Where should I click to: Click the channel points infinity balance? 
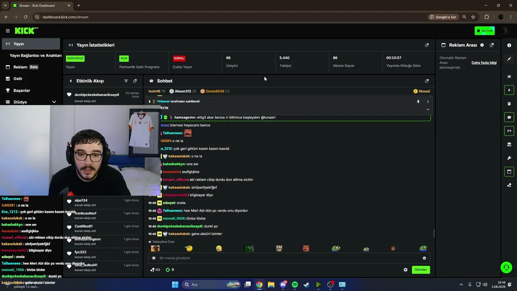pos(155,270)
